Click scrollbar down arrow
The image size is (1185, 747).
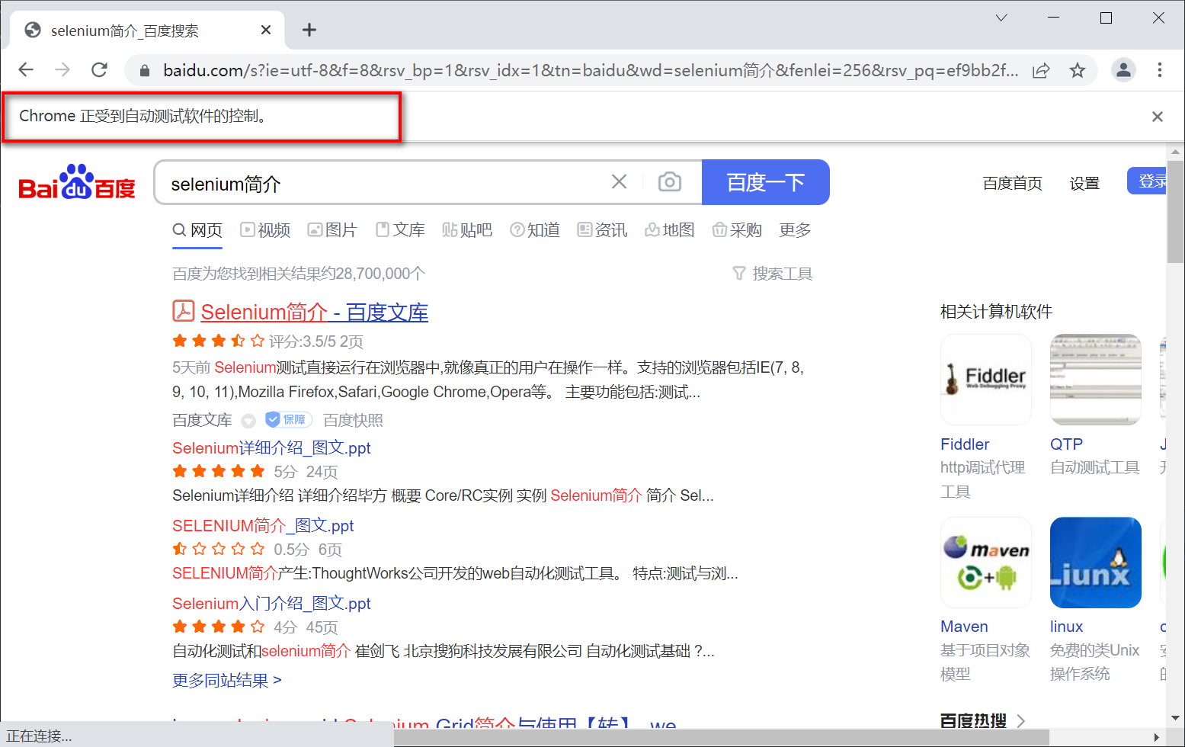[1175, 718]
